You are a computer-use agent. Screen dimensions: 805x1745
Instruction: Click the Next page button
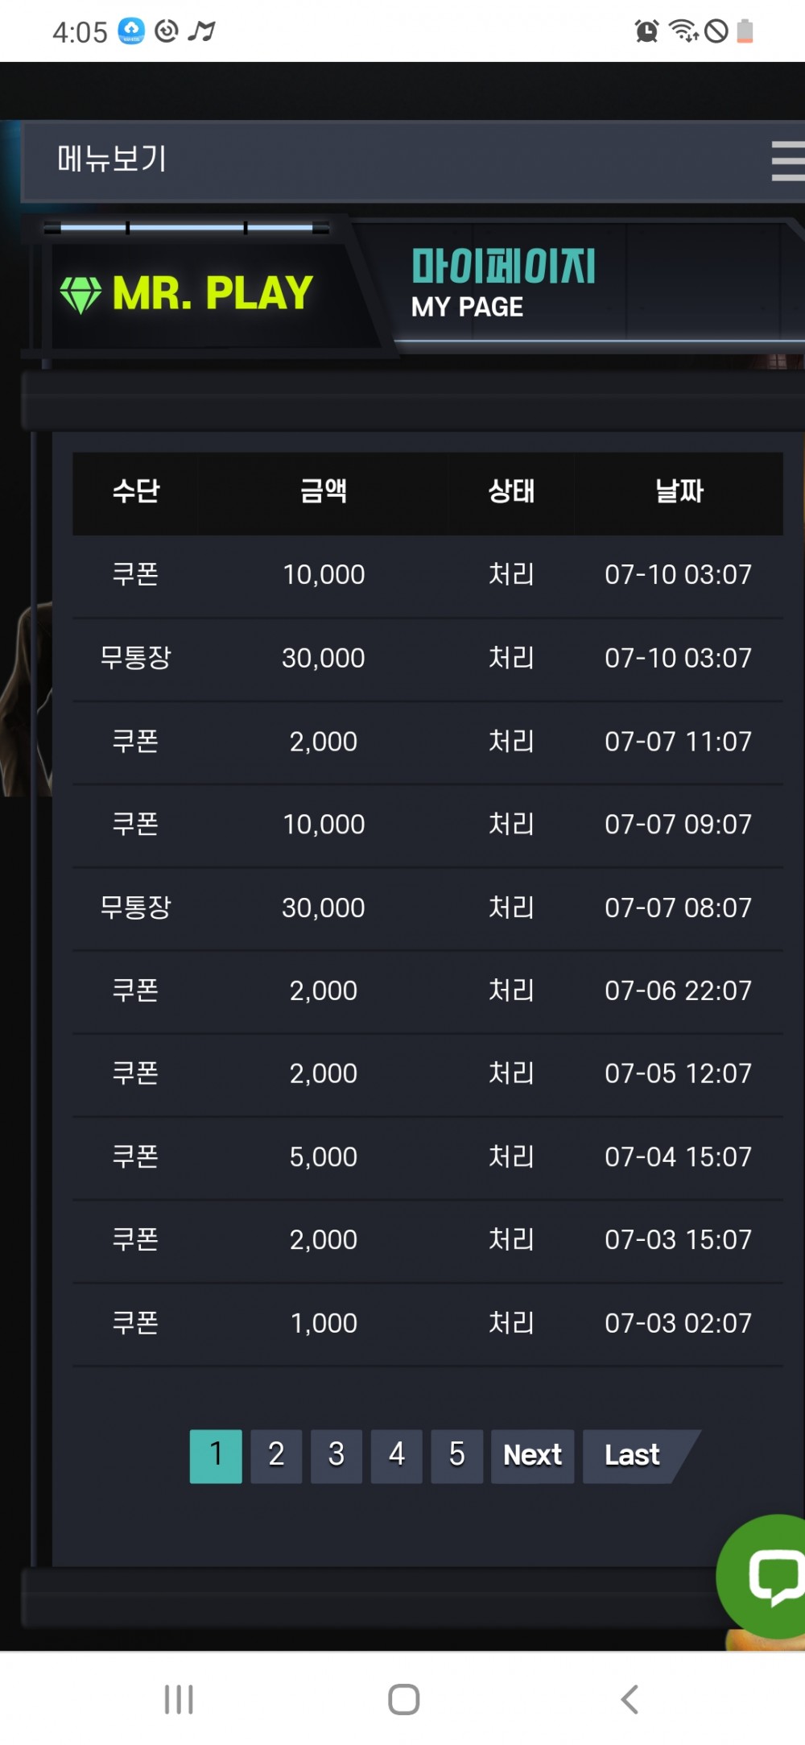click(532, 1456)
